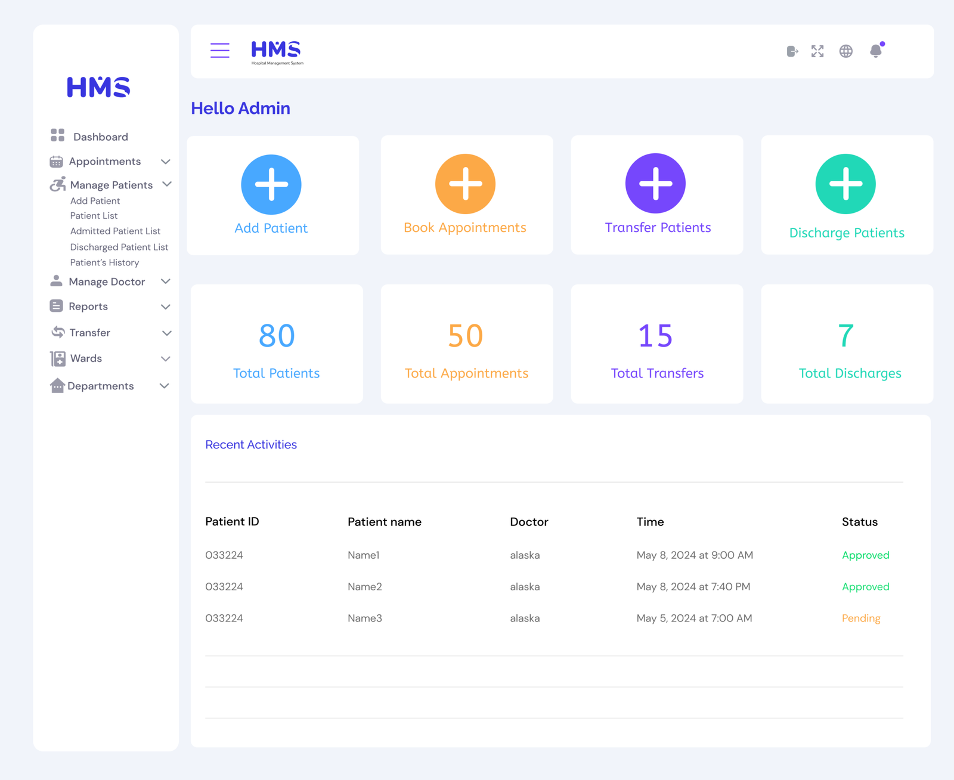Go to Patient's History page
The image size is (954, 780).
pos(104,262)
